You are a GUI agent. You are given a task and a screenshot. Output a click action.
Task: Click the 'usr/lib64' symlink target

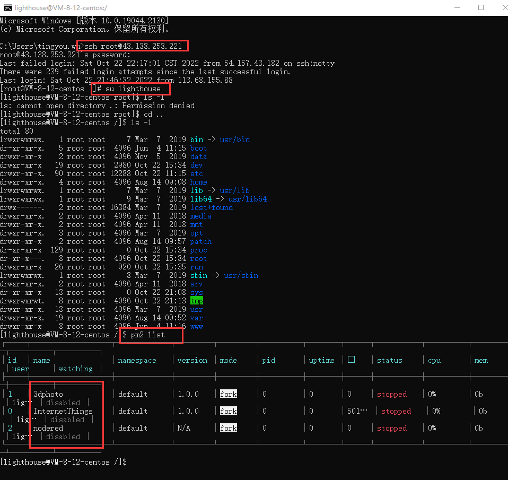click(248, 199)
